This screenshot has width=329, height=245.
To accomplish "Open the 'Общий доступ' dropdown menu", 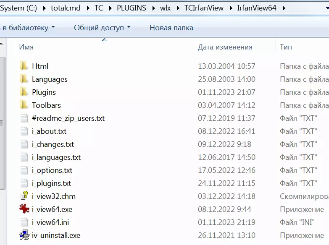I will coord(102,28).
